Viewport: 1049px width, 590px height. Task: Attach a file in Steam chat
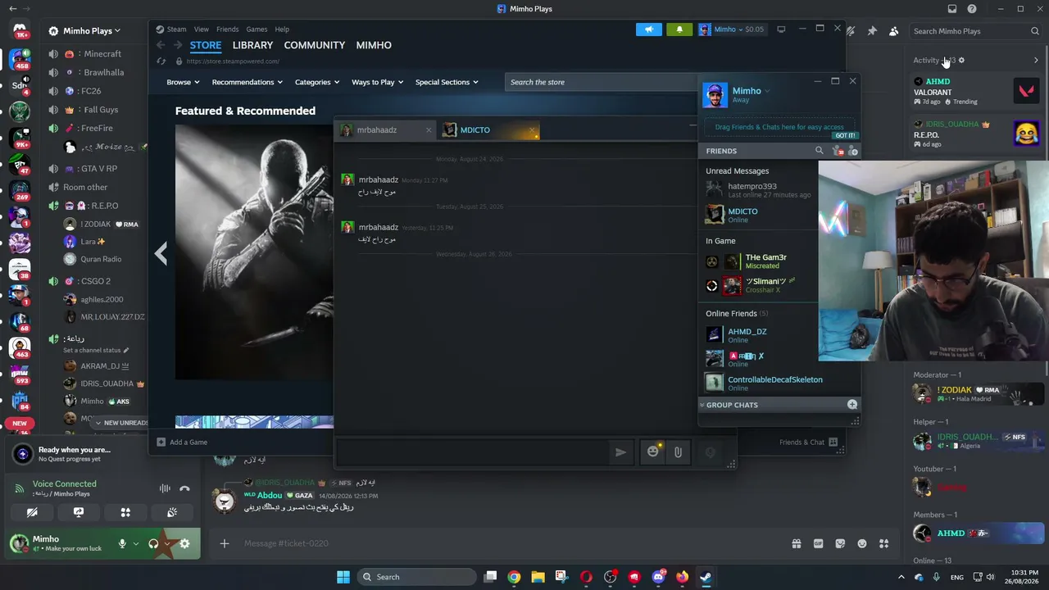678,452
